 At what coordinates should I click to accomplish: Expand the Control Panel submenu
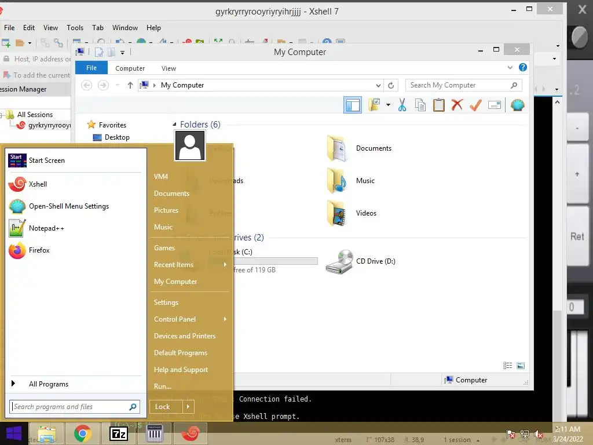[x=225, y=319]
